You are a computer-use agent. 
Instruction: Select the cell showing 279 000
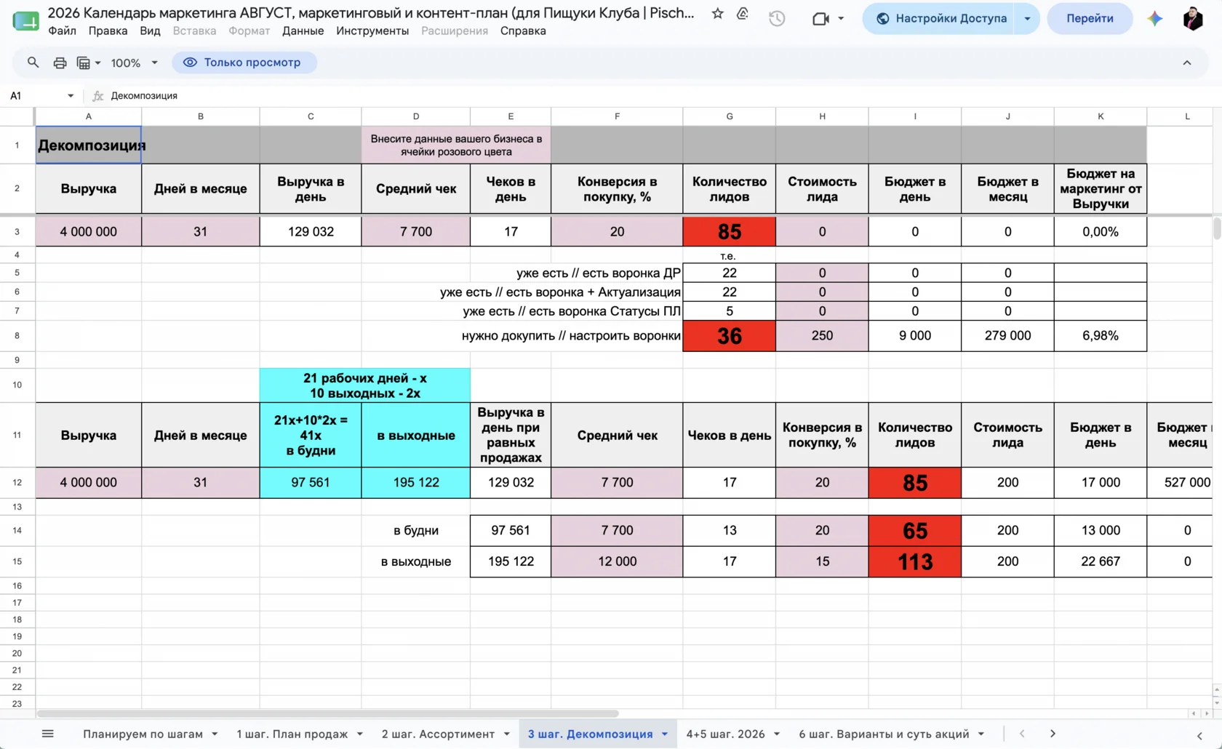(x=1008, y=336)
